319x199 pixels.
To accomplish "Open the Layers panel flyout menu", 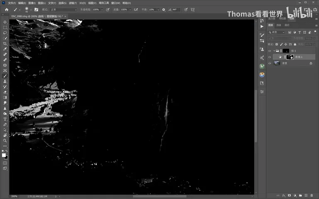I will (316, 25).
